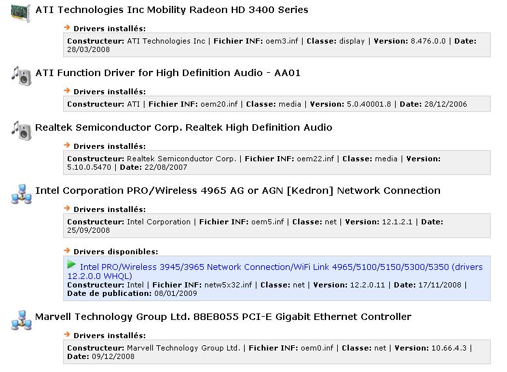This screenshot has height=372, width=507.
Task: Select the Marvell 88E8055 Gigabit Ethernet heading
Action: point(223,317)
